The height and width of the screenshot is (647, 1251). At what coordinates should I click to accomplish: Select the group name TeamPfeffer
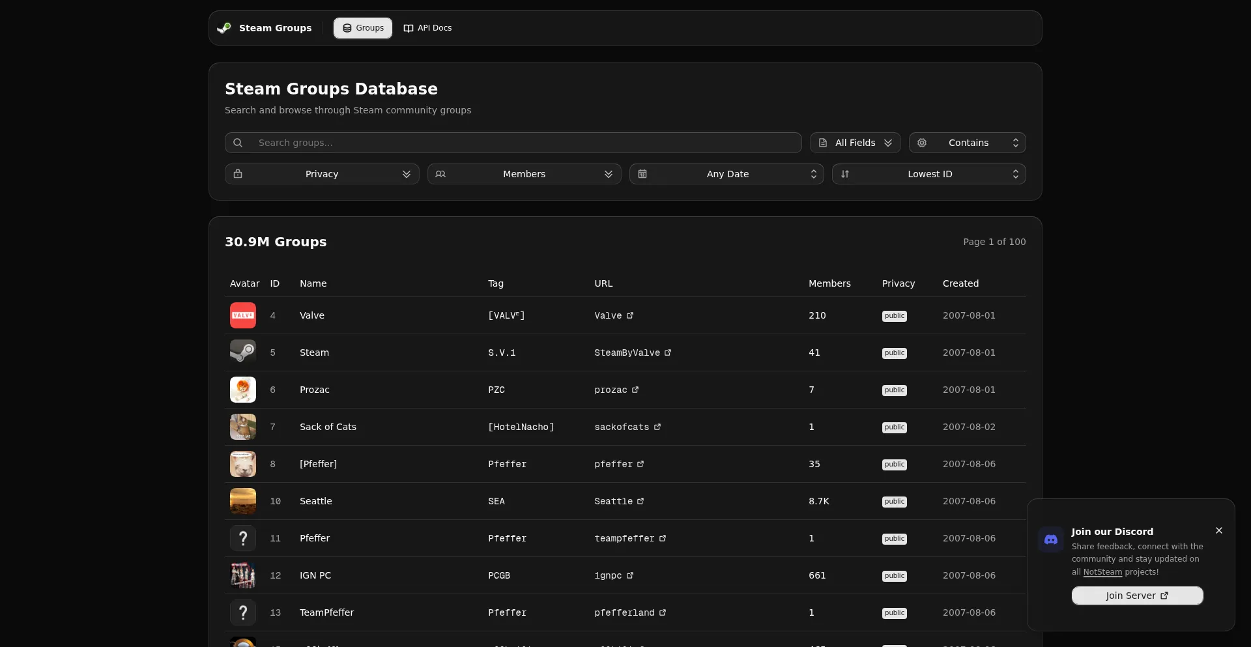point(326,612)
